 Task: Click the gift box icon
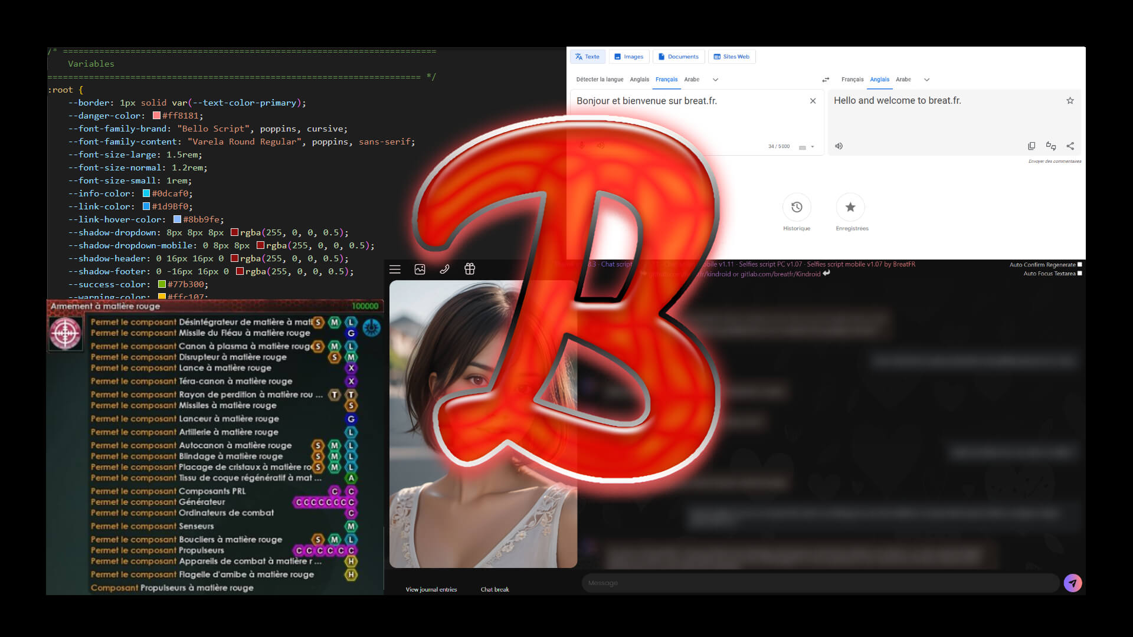pos(470,269)
